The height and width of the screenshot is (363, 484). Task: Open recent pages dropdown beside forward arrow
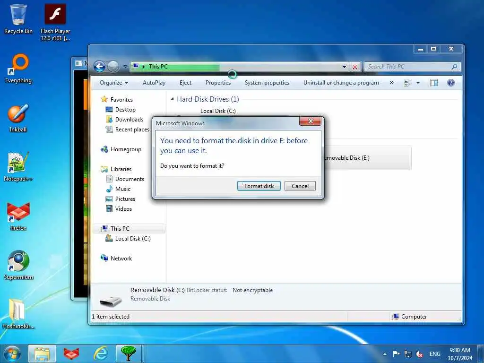click(125, 66)
